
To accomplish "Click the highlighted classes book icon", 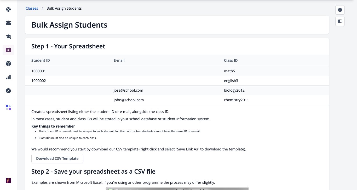I will coord(8,50).
